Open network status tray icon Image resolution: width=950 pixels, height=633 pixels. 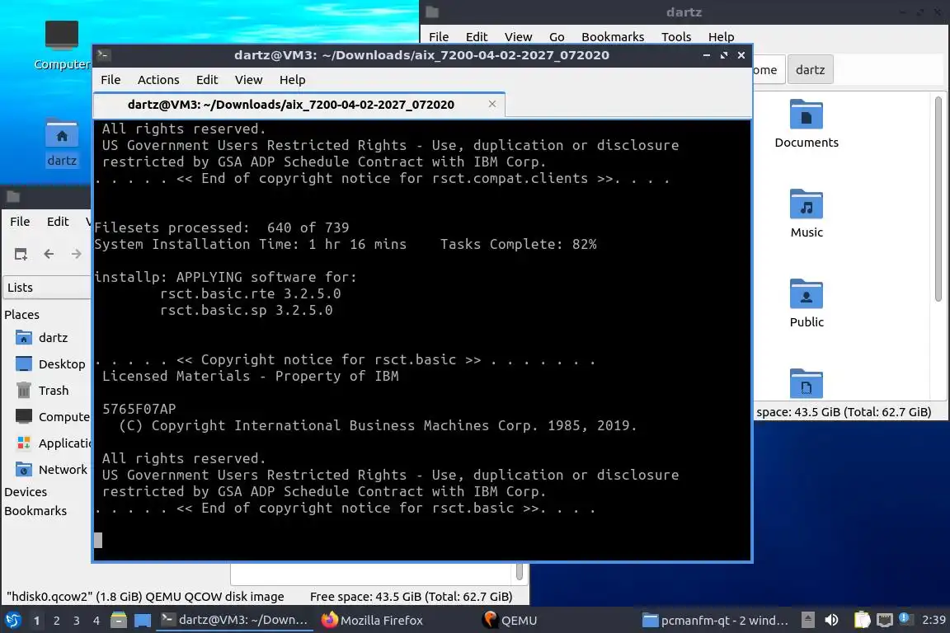(x=885, y=620)
